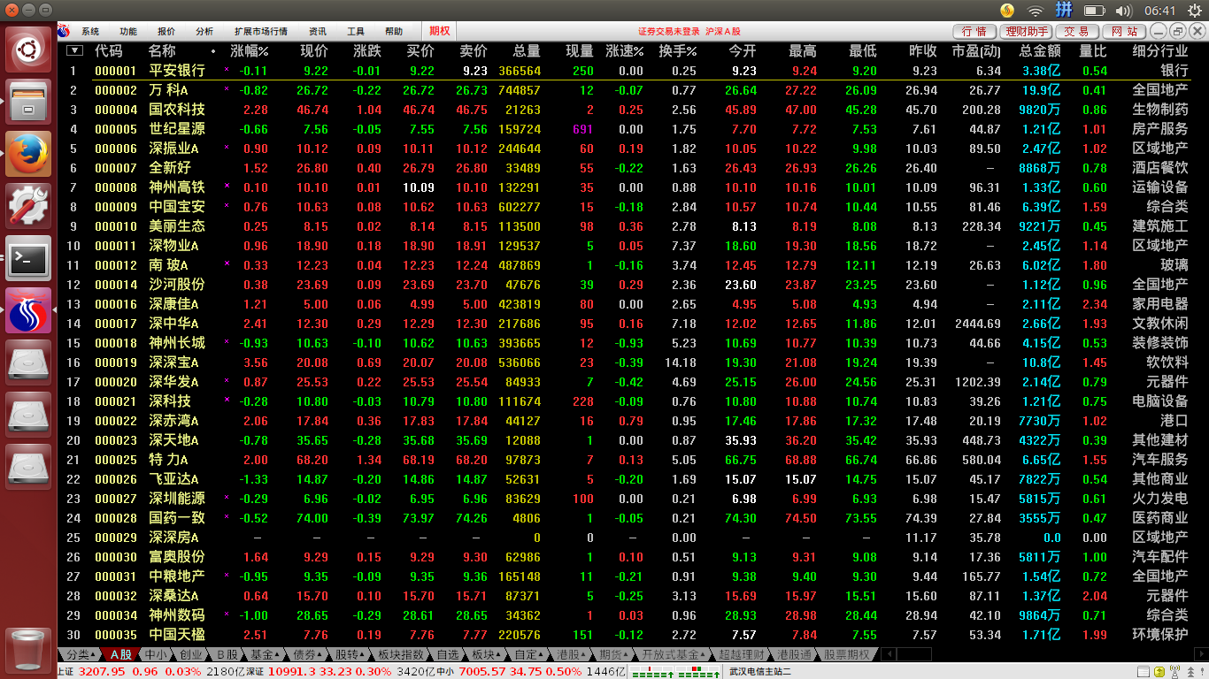
Task: Click the 理财助手 button
Action: [1027, 32]
